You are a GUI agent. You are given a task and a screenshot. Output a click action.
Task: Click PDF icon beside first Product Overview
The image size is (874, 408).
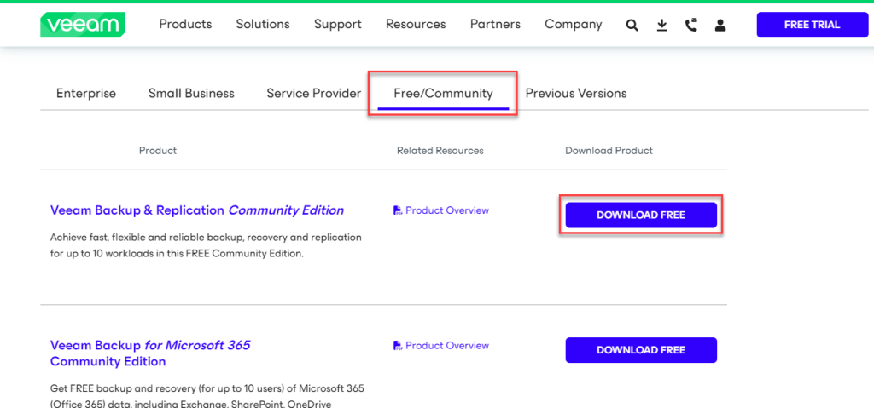click(x=397, y=210)
